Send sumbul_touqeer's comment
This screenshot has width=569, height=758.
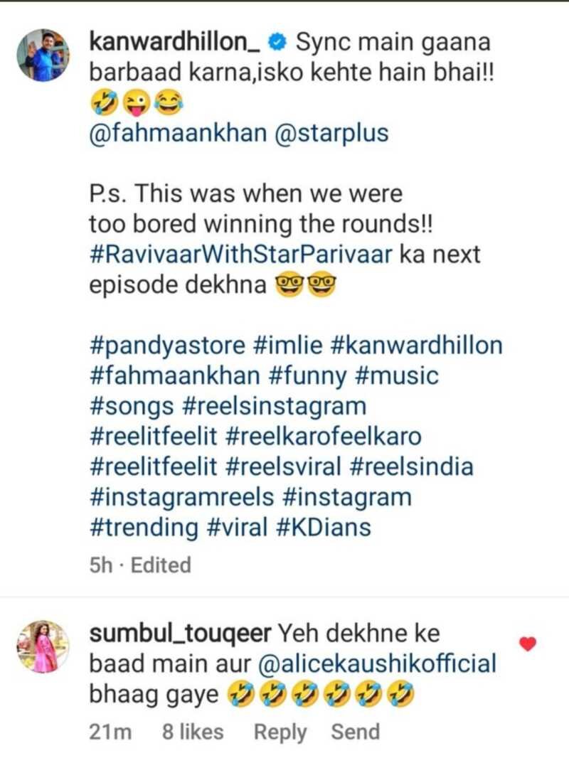(356, 732)
